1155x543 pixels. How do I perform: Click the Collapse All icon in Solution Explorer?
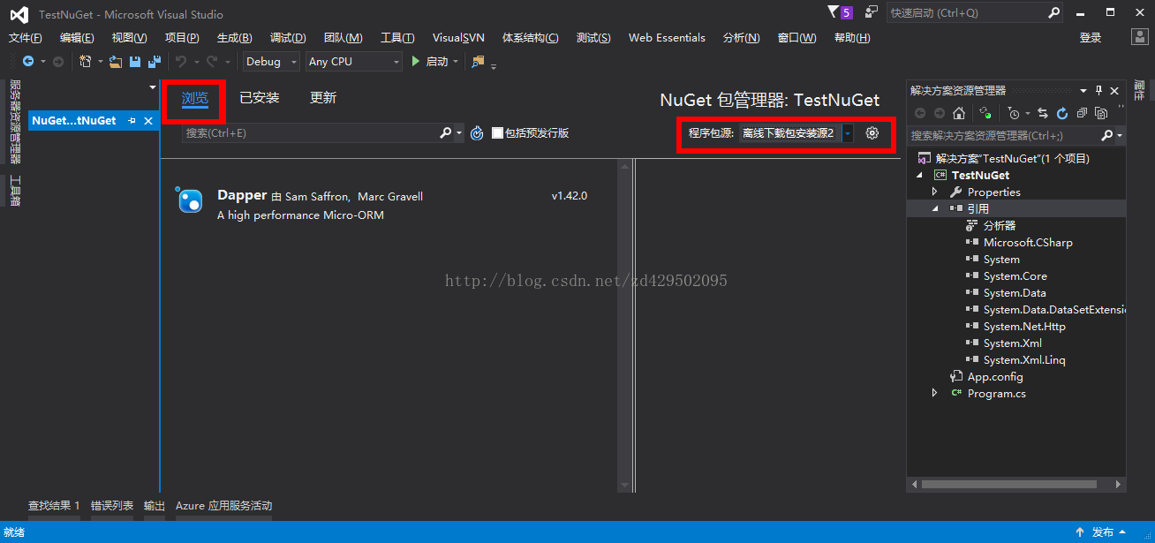[1082, 113]
